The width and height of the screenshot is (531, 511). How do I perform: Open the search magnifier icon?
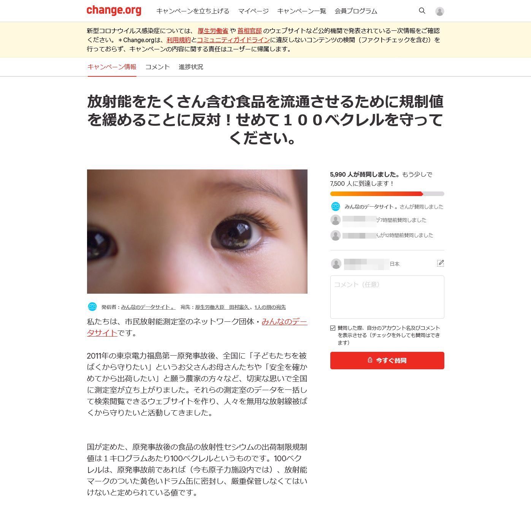(x=422, y=11)
